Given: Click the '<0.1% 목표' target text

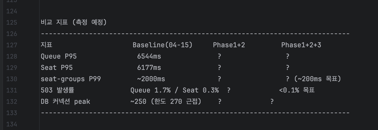Looking at the screenshot, I should 297,90.
